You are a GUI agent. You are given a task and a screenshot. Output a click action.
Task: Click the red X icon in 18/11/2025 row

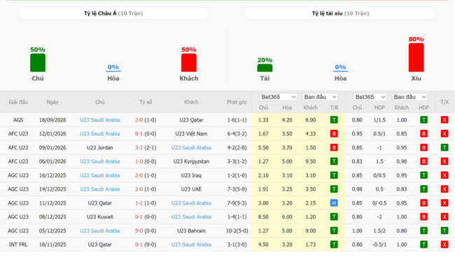(444, 245)
